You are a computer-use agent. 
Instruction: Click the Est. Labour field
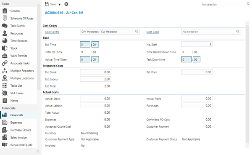pos(95,79)
